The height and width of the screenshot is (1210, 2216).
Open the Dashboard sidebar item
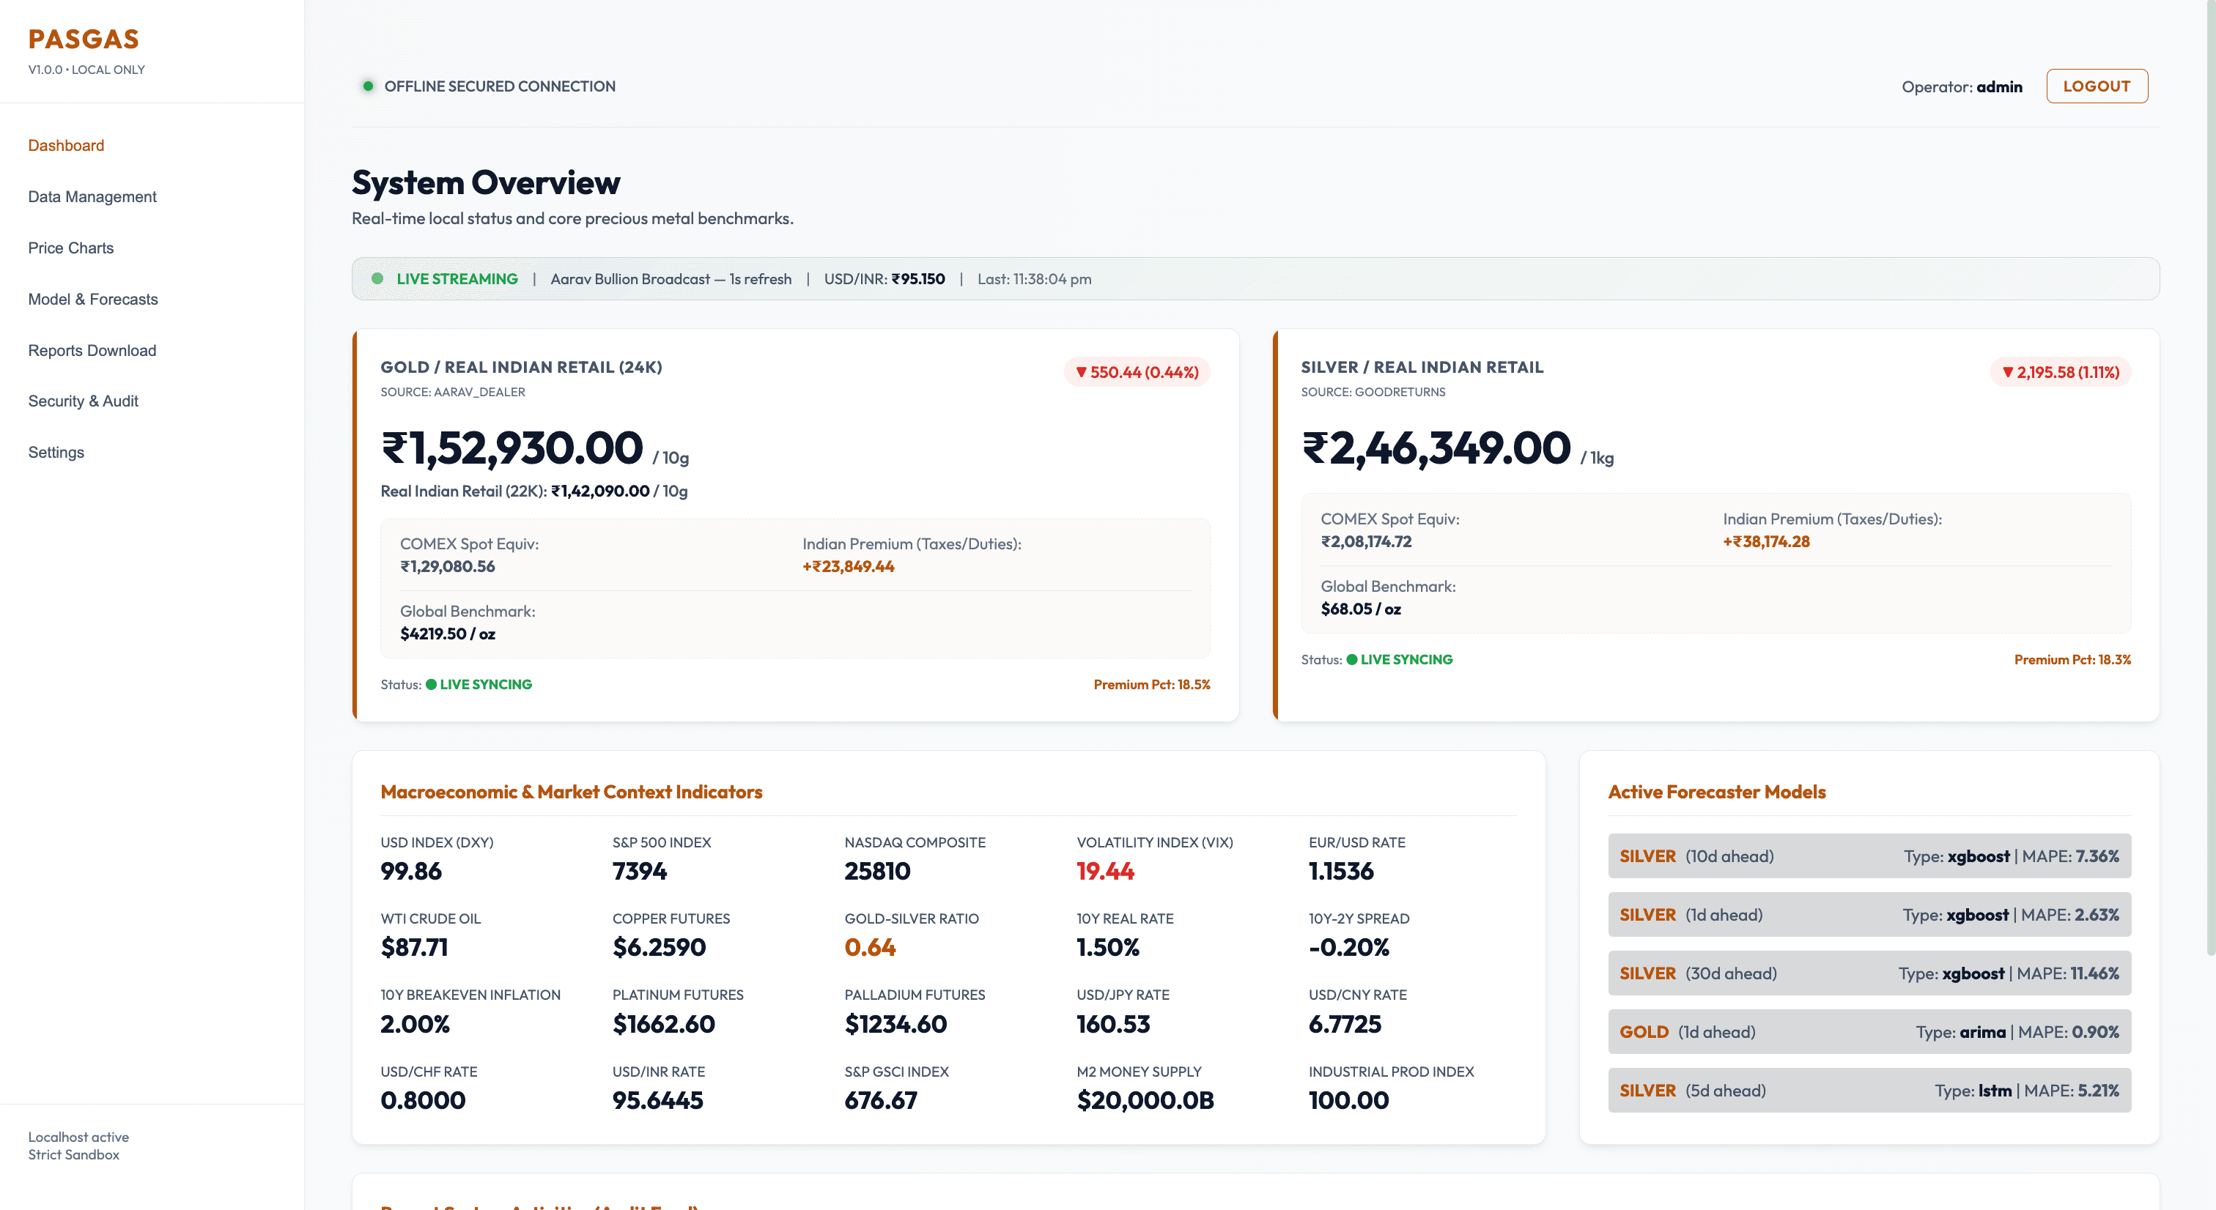point(66,145)
